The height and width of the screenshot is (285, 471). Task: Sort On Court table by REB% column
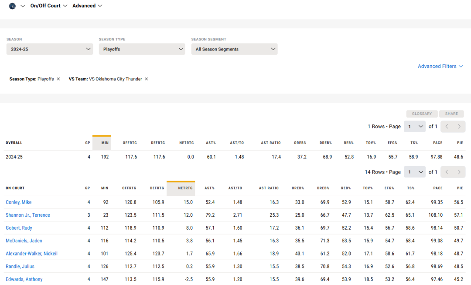click(346, 188)
